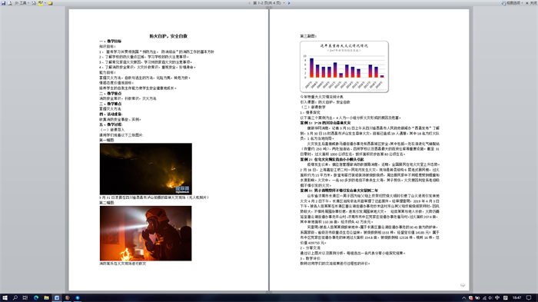
Task: Open the 工具 tools menu
Action: point(22,3)
